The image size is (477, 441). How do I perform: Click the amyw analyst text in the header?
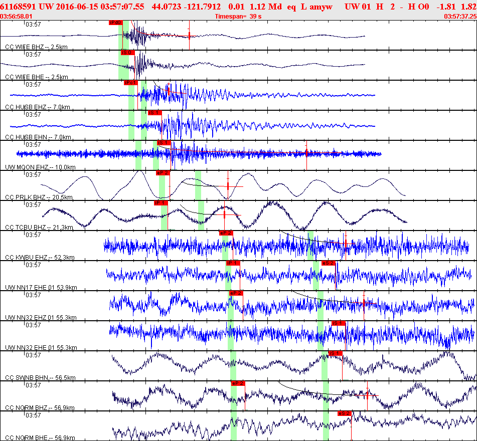coord(321,7)
